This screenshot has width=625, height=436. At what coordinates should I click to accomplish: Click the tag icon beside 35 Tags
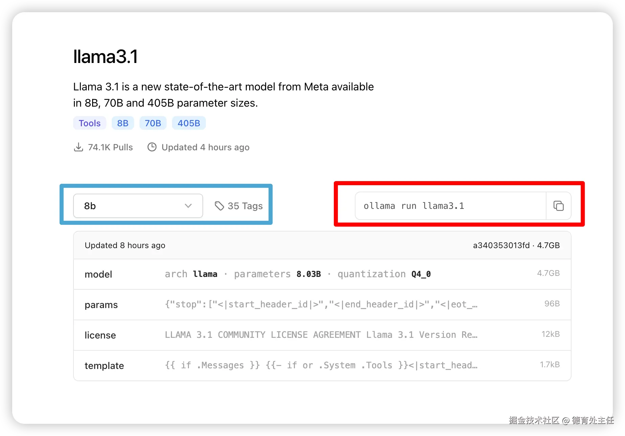click(x=219, y=206)
